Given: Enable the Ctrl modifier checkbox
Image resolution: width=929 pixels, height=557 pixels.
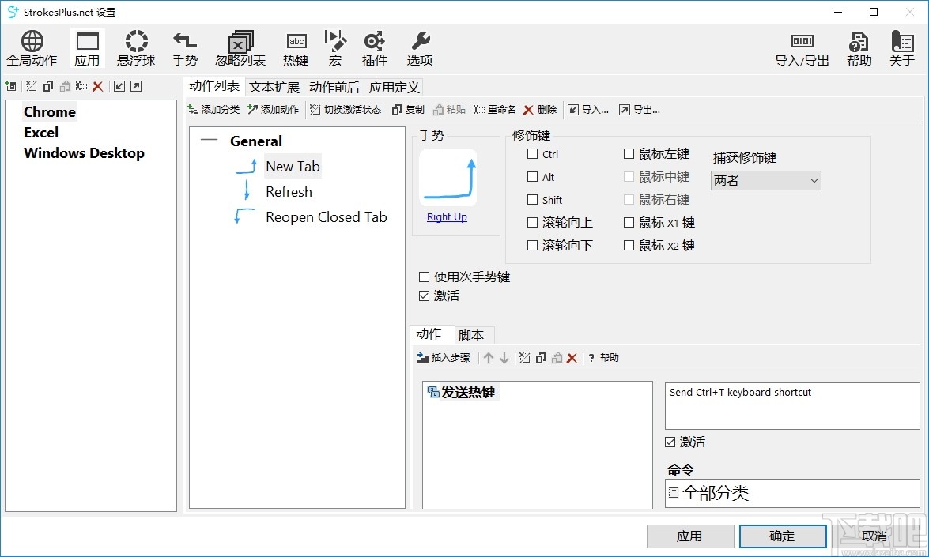Looking at the screenshot, I should (531, 154).
